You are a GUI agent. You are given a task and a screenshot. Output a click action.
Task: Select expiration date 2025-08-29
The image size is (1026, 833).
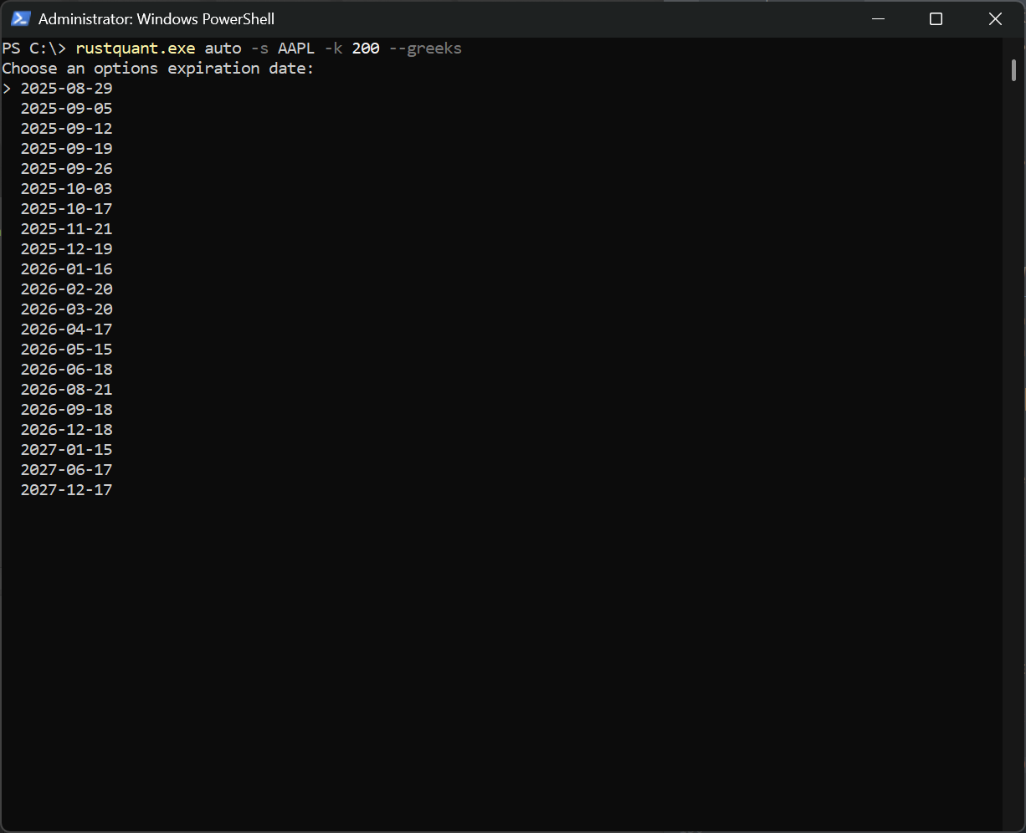click(x=66, y=88)
